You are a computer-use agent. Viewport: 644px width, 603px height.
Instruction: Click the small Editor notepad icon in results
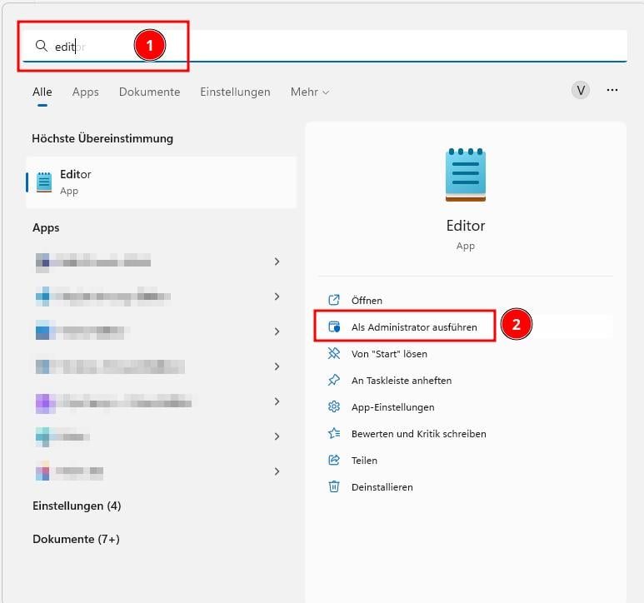tap(44, 182)
